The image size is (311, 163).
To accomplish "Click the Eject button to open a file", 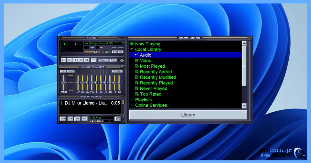I will click(94, 60).
